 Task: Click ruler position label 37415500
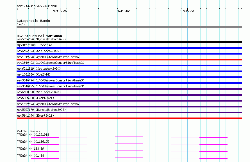click(x=187, y=11)
